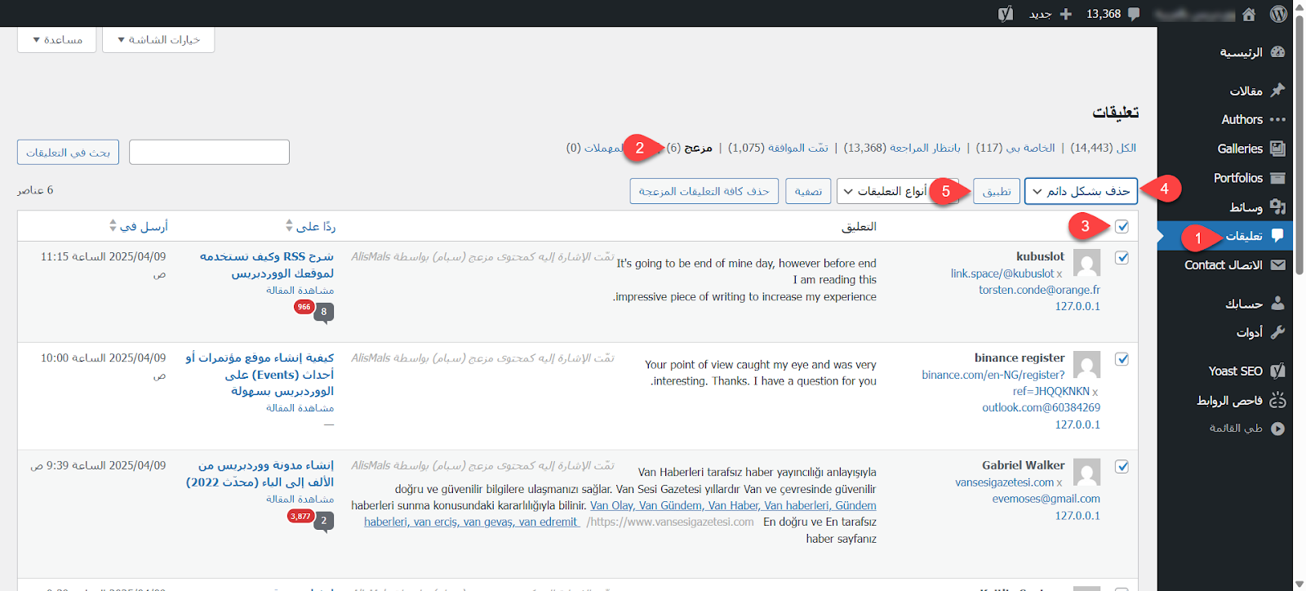Open the Comments menu in sidebar
This screenshot has height=591, width=1306.
[1243, 236]
